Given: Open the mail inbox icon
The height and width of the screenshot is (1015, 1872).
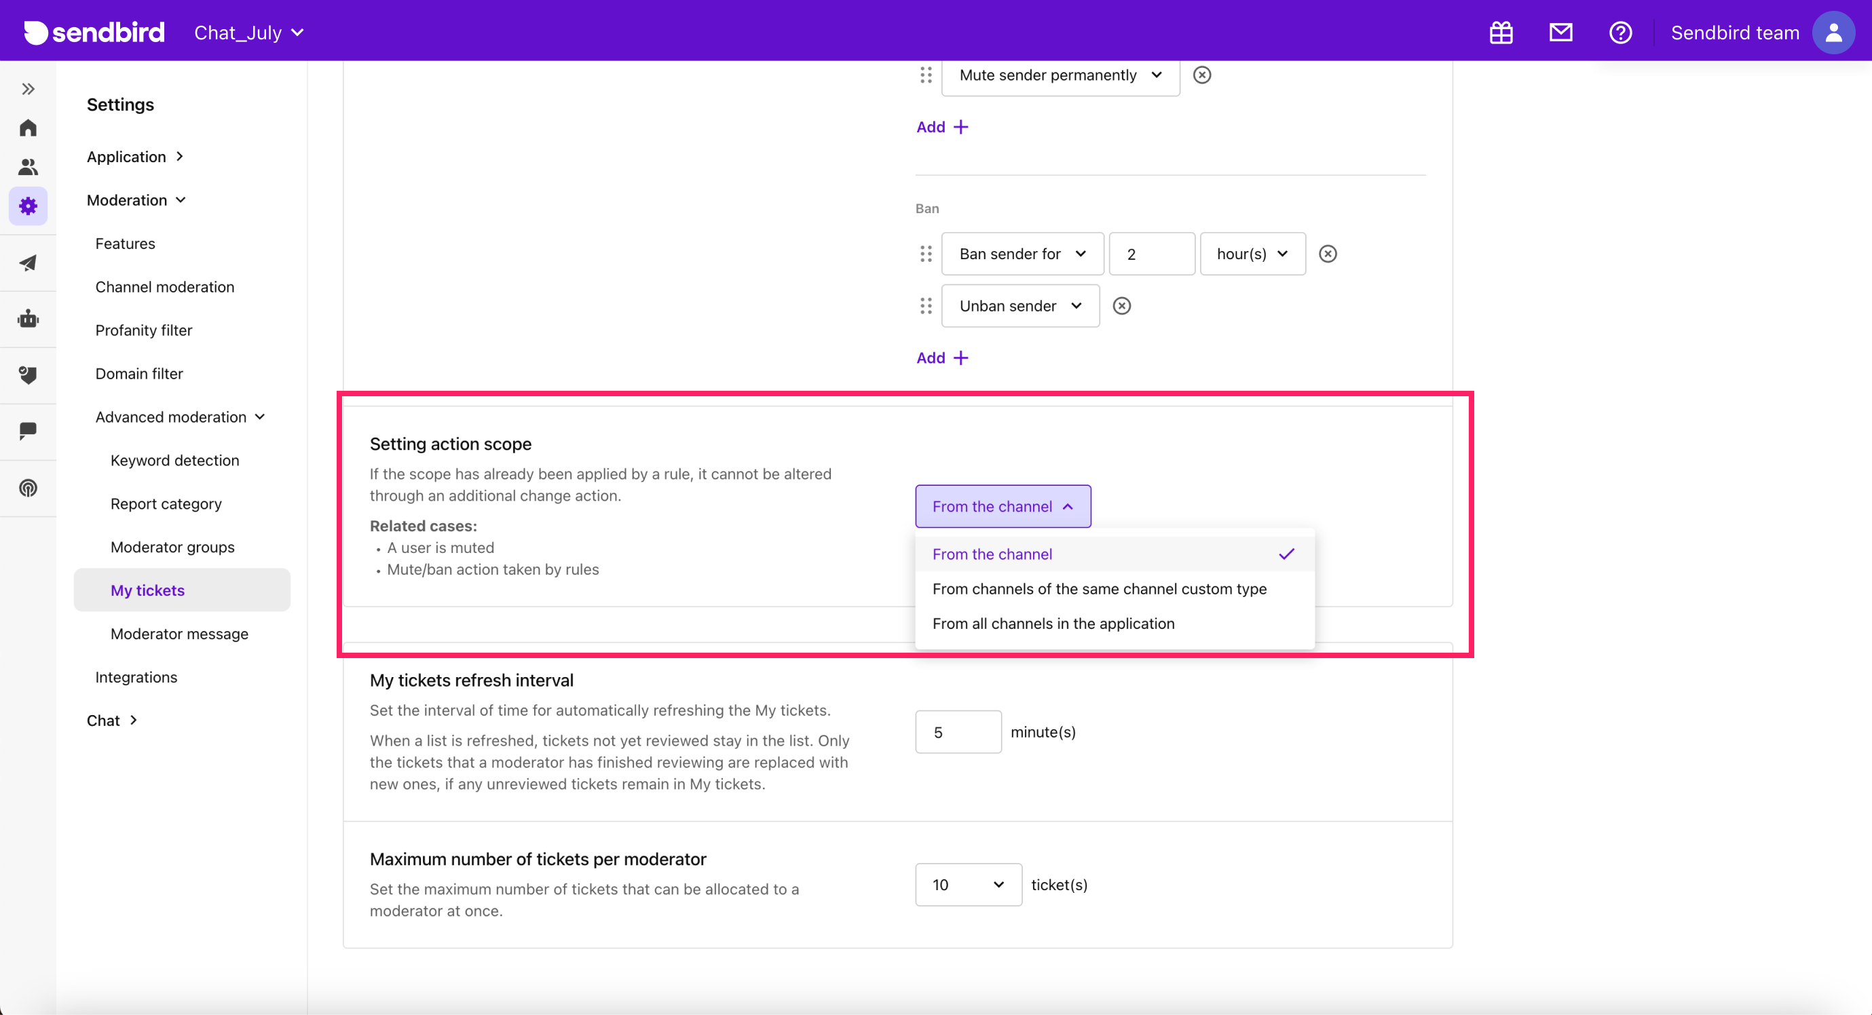Looking at the screenshot, I should pos(1560,32).
